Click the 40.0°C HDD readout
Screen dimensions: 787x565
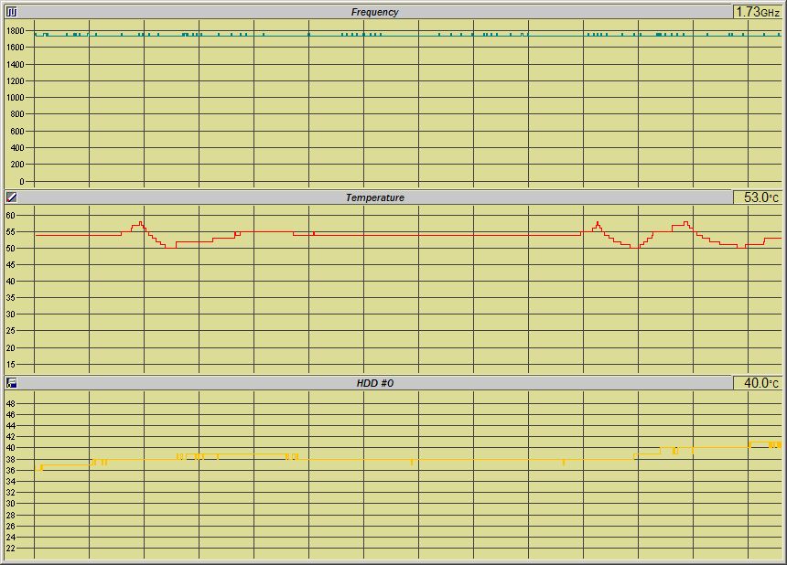758,382
